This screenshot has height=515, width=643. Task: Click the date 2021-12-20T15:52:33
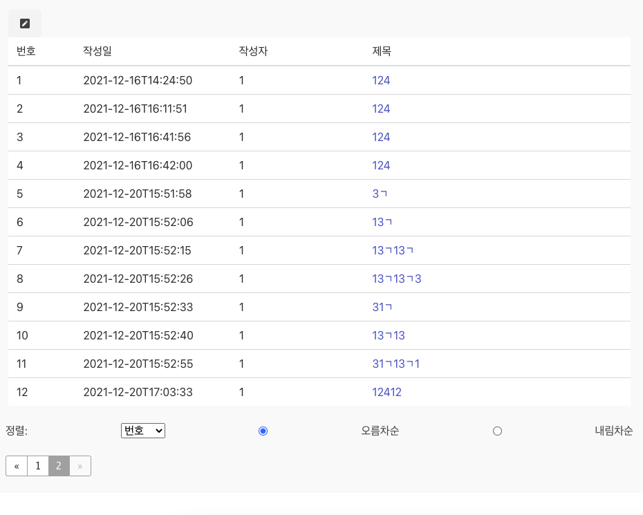(x=138, y=307)
